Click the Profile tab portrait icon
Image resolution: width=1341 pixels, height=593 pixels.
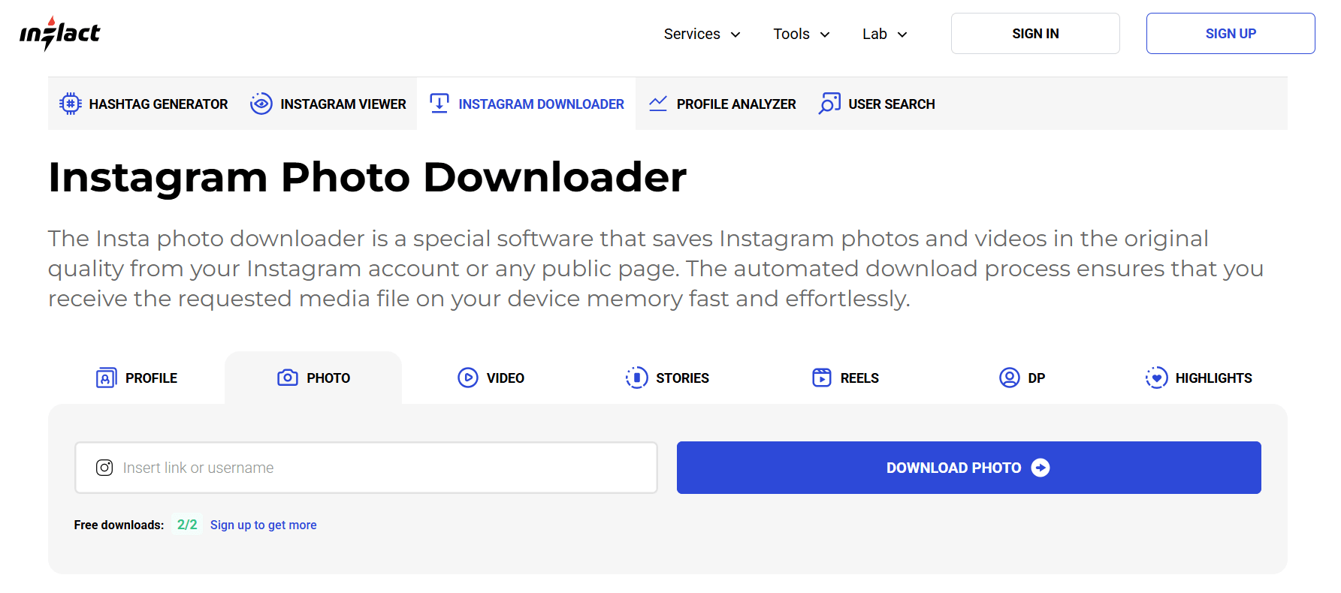coord(107,378)
